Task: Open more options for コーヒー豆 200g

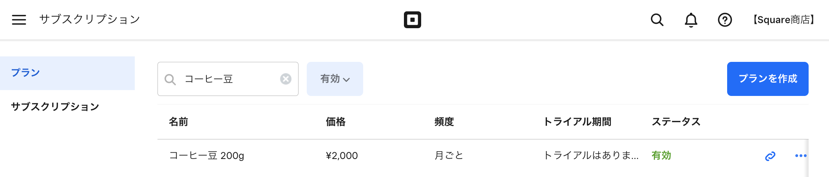Action: point(800,156)
